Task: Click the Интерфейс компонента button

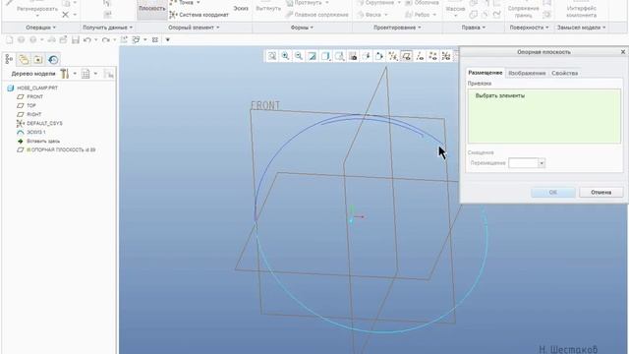Action: pyautogui.click(x=581, y=11)
